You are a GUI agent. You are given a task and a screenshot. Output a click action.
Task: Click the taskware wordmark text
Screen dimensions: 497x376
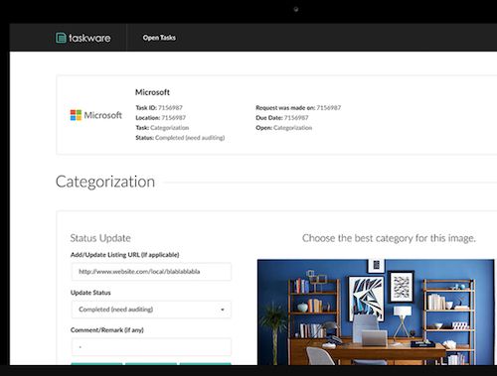(x=89, y=38)
